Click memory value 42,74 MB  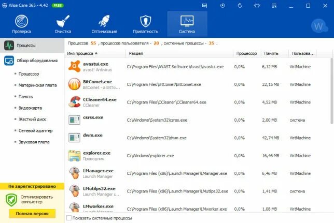[271, 138]
